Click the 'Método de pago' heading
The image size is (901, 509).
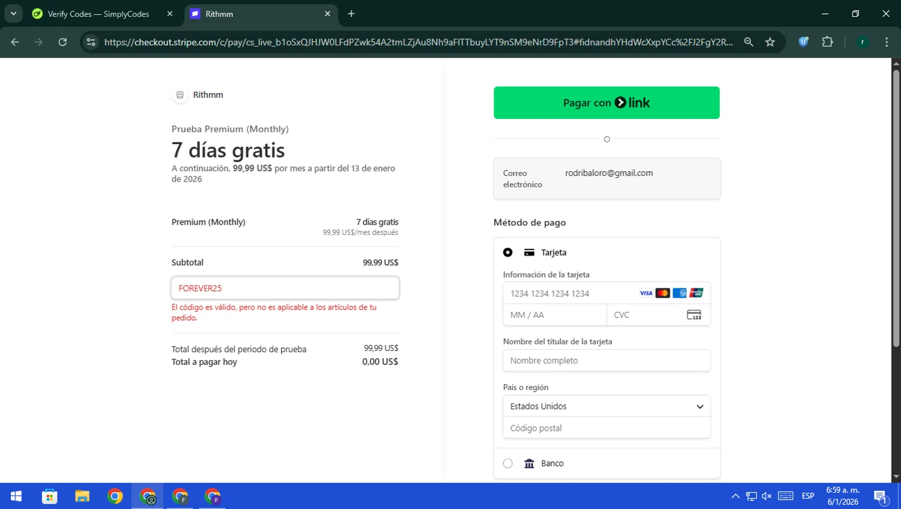coord(530,222)
